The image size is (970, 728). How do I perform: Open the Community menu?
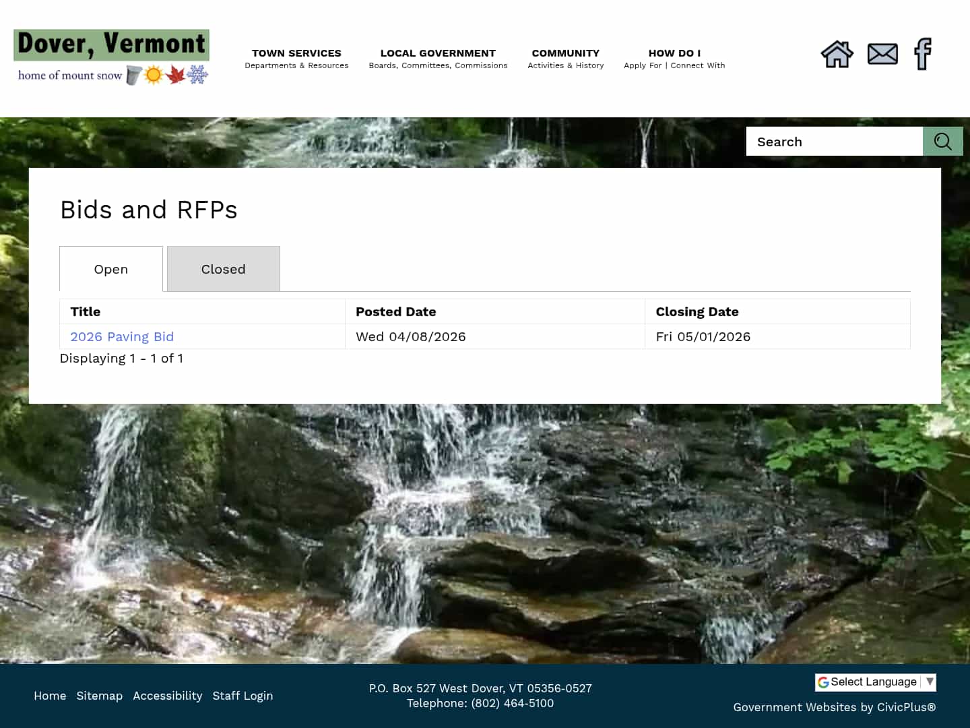click(x=565, y=58)
